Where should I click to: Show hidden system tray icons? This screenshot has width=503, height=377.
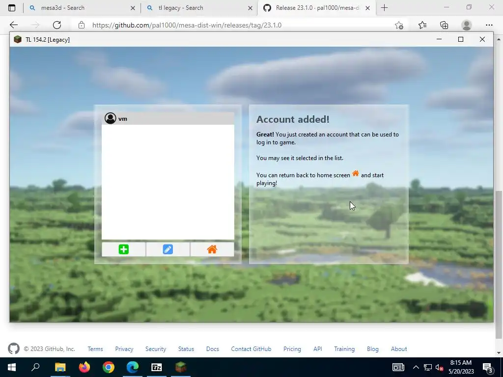[416, 367]
